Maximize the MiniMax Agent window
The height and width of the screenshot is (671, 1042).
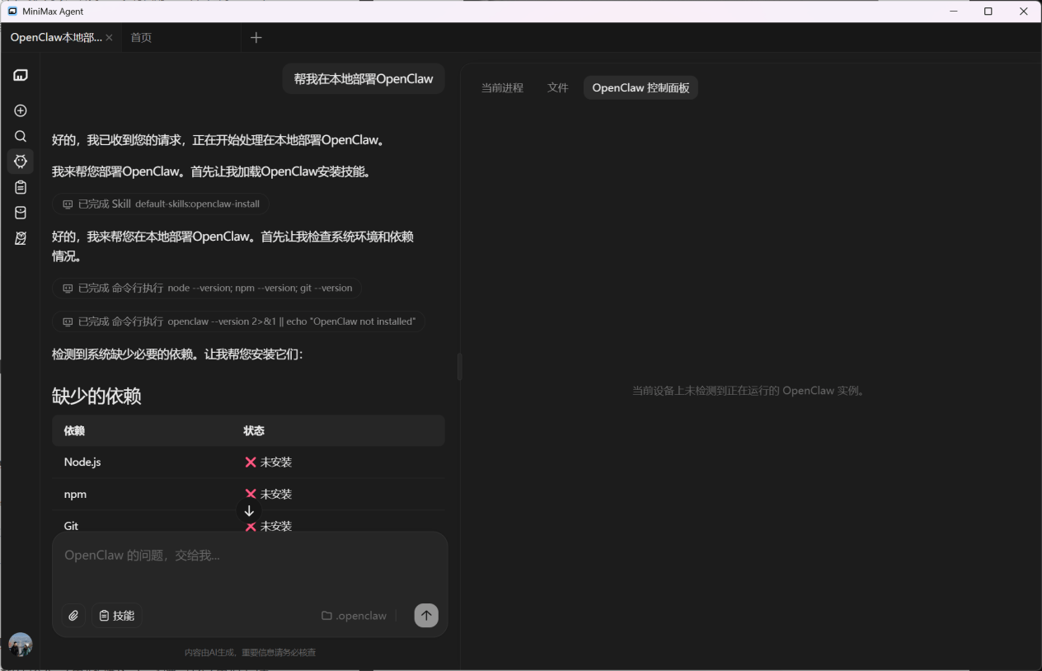pos(988,12)
